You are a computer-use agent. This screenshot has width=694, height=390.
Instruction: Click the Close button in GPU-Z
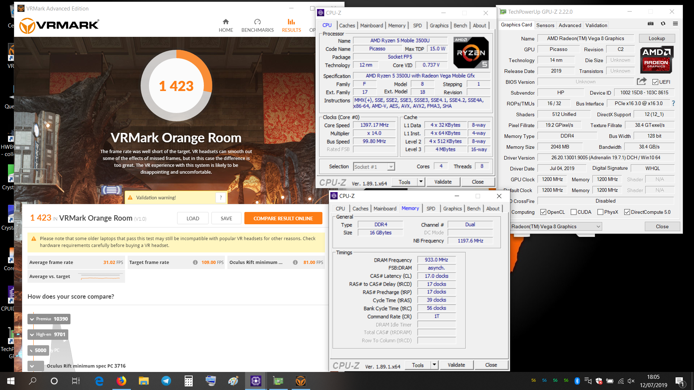coord(662,226)
